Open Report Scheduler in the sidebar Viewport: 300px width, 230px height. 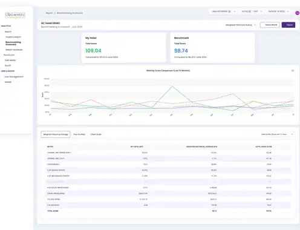[14, 50]
